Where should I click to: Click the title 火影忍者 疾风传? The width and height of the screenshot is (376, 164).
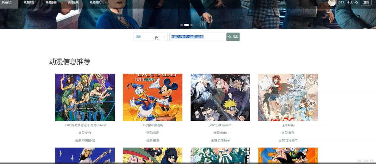[220, 125]
